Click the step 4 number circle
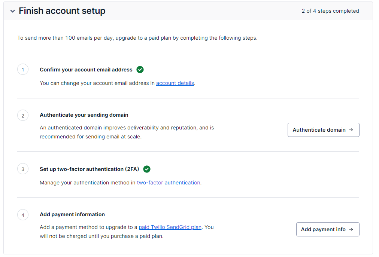The width and height of the screenshot is (379, 257). (x=23, y=215)
